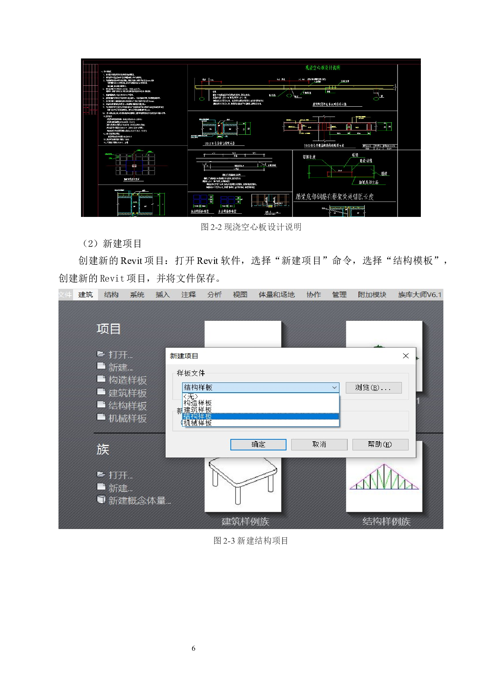Choose <无> in the template list
Screen dimensions: 490x693
pyautogui.click(x=261, y=396)
